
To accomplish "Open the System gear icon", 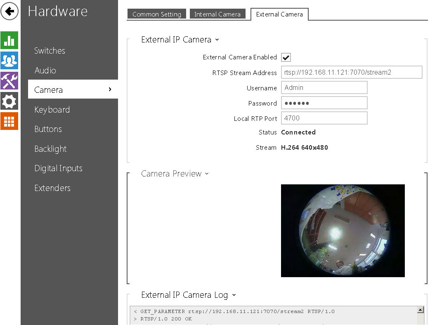I will click(9, 101).
